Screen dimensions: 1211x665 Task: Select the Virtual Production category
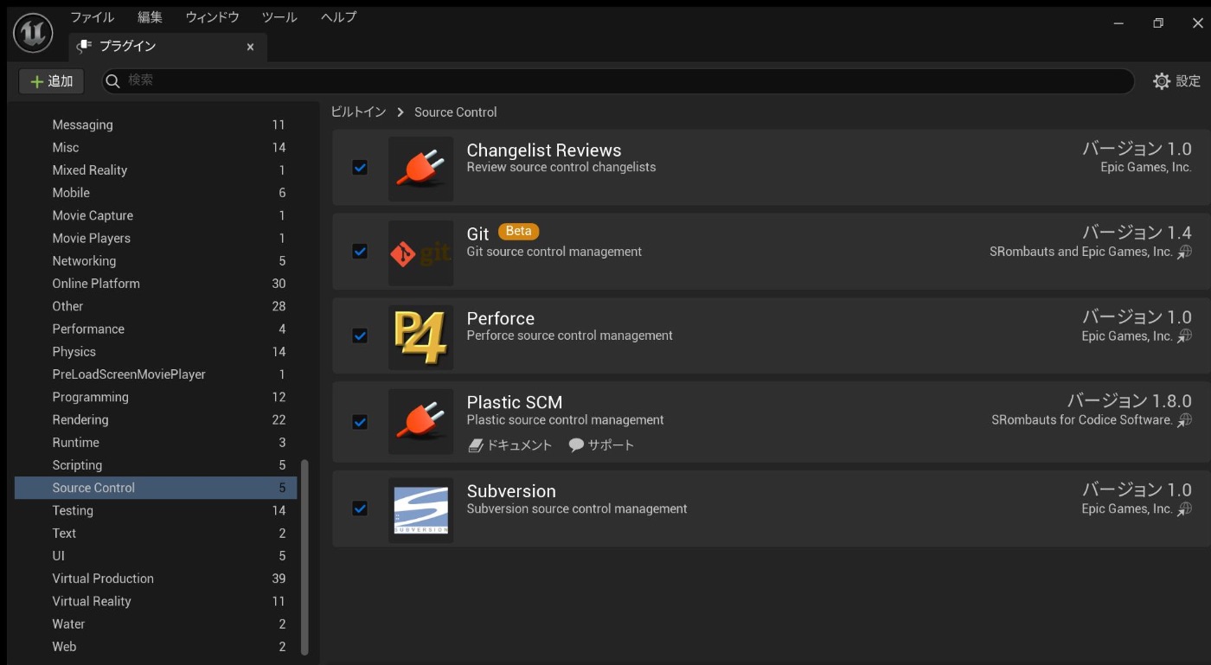(x=156, y=579)
